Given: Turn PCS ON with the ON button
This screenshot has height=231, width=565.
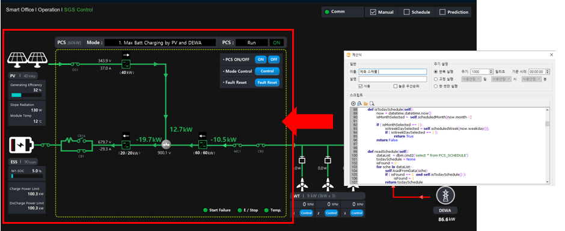Looking at the screenshot, I should 260,60.
